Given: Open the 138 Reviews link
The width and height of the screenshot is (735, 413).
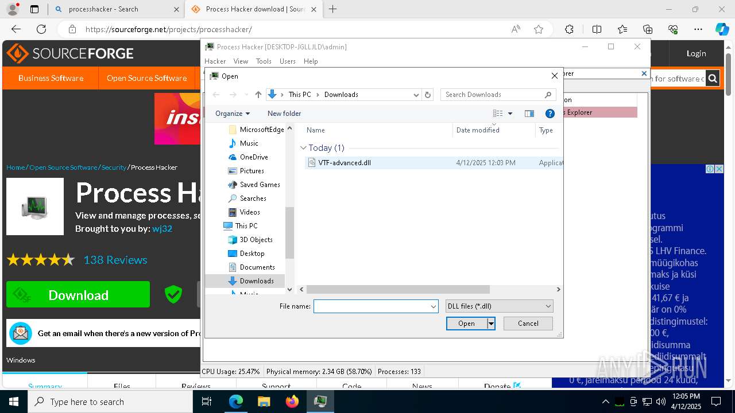Looking at the screenshot, I should 115,260.
